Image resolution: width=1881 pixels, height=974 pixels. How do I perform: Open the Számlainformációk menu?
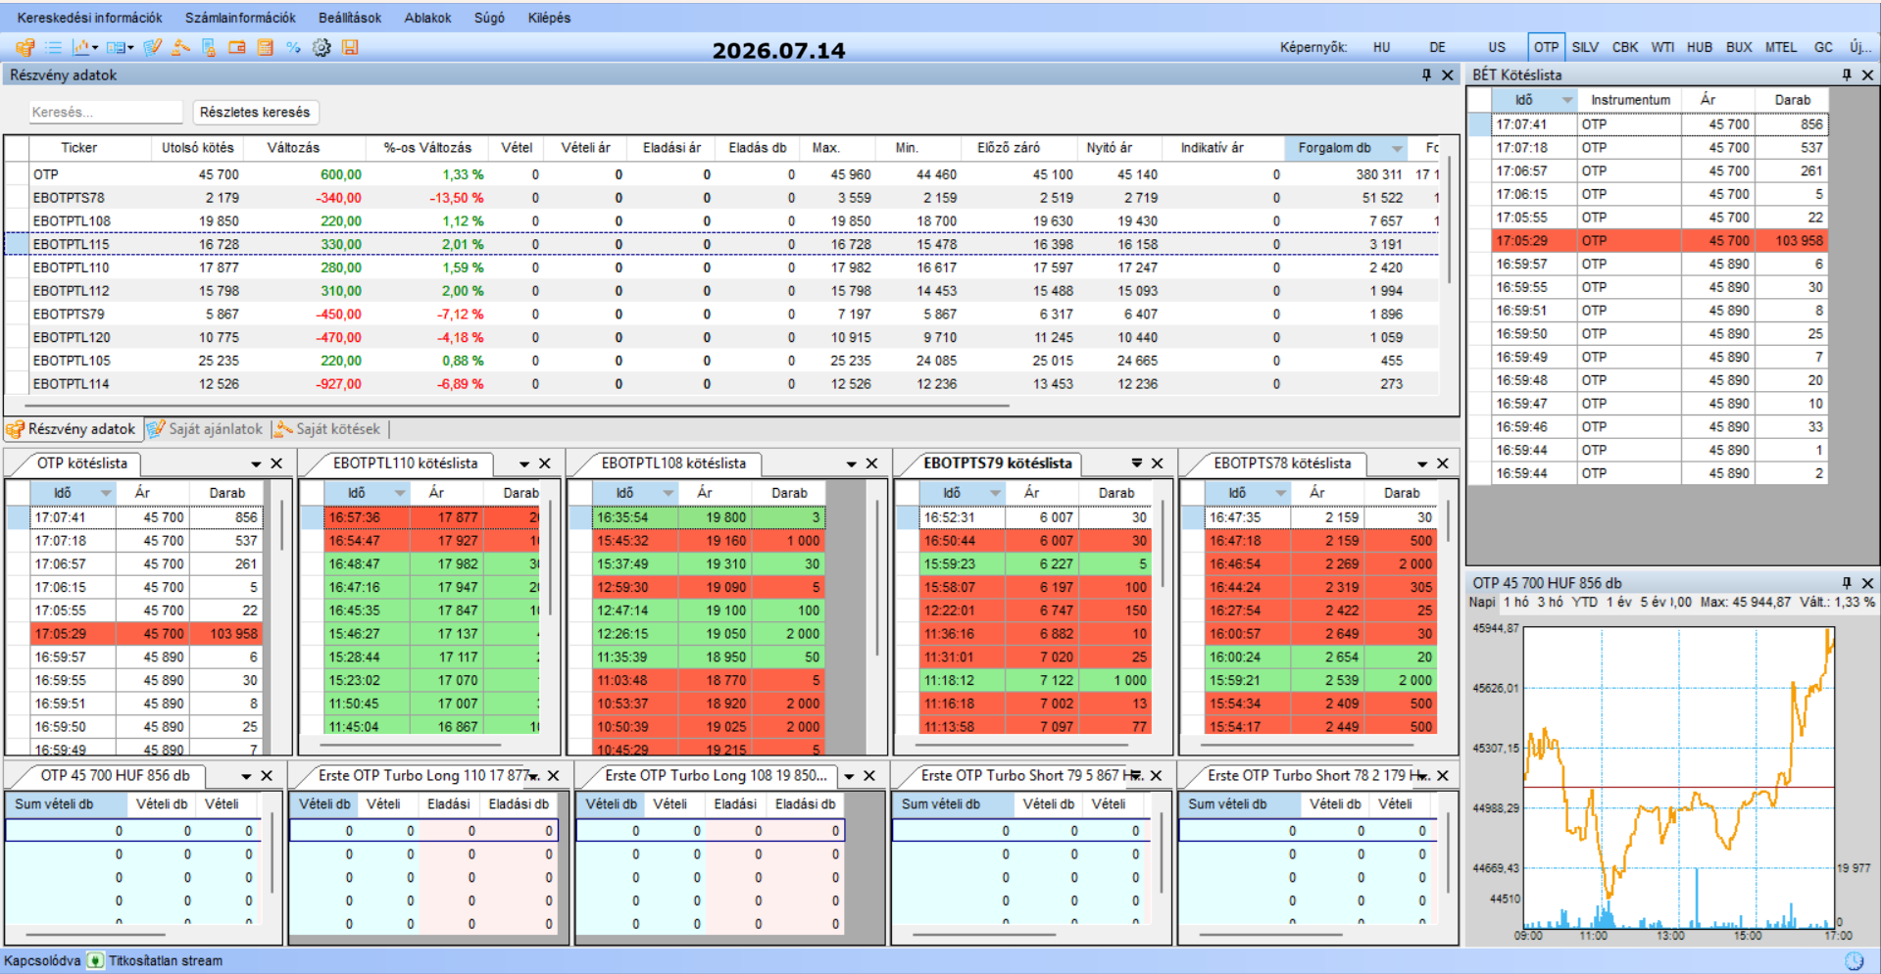[x=240, y=18]
